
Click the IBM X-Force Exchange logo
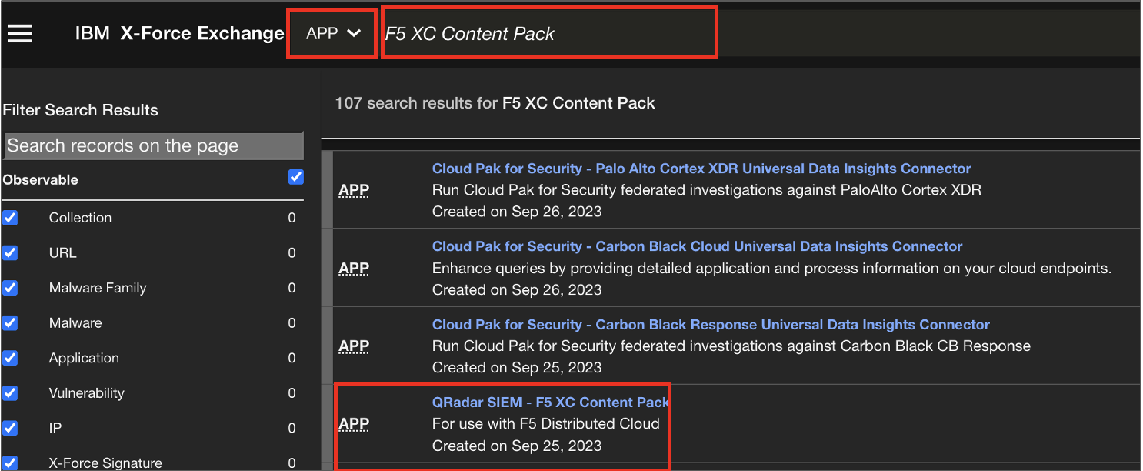pos(178,33)
